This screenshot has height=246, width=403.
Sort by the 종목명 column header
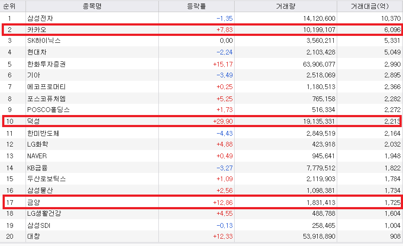pyautogui.click(x=92, y=6)
